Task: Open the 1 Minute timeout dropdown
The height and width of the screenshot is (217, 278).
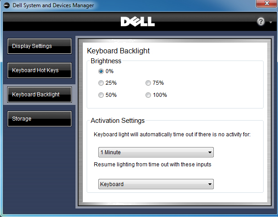Action: click(x=156, y=152)
